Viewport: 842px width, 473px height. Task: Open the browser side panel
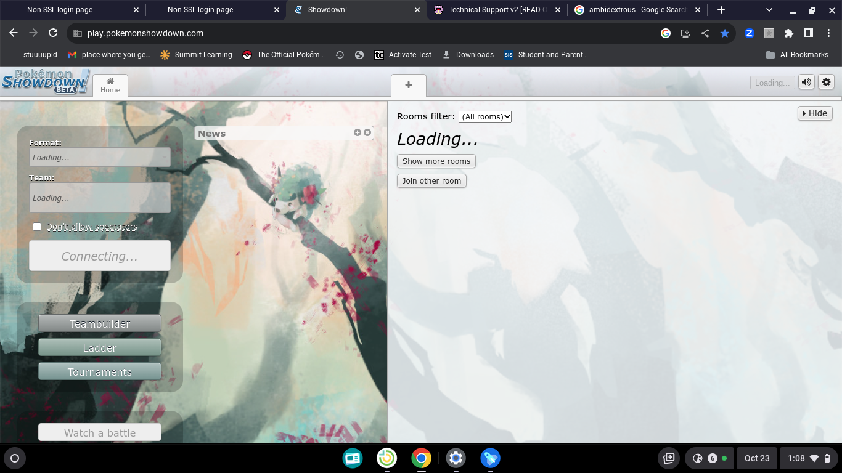809,33
